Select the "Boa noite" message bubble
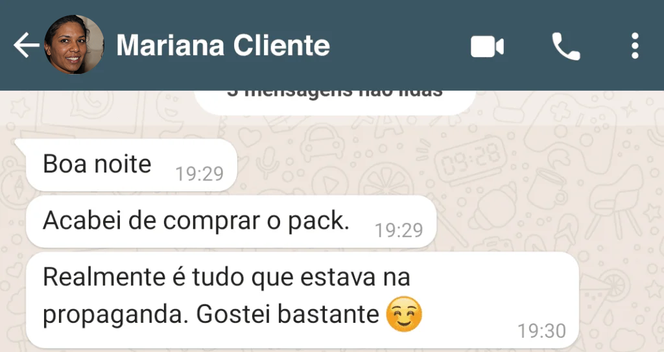The width and height of the screenshot is (664, 352). [131, 165]
